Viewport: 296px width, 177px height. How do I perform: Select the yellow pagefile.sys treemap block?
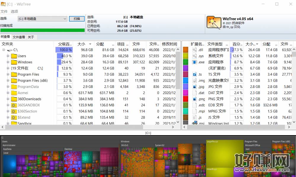tap(224, 154)
